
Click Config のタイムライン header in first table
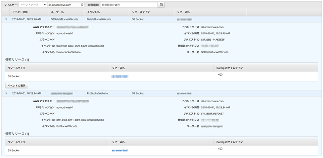pyautogui.click(x=229, y=68)
